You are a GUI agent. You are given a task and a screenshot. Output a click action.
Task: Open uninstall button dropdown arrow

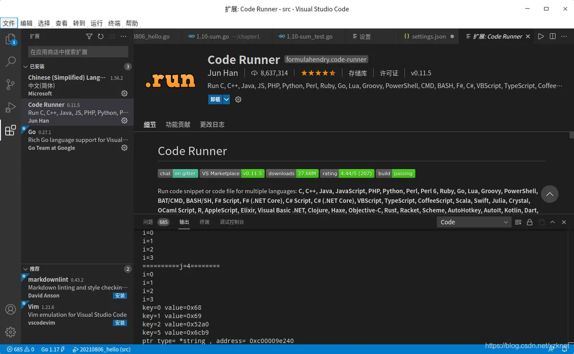pyautogui.click(x=226, y=99)
